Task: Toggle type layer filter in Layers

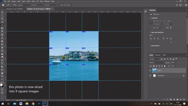Action: 167,59
